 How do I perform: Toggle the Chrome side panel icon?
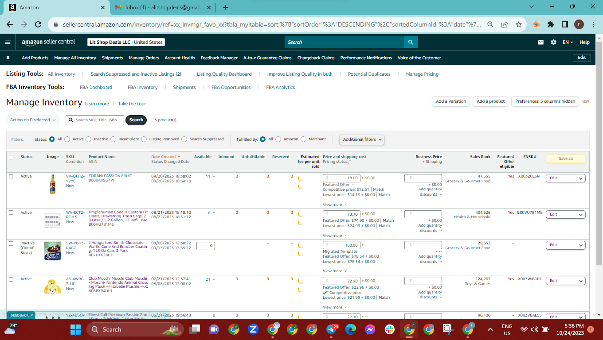[565, 25]
